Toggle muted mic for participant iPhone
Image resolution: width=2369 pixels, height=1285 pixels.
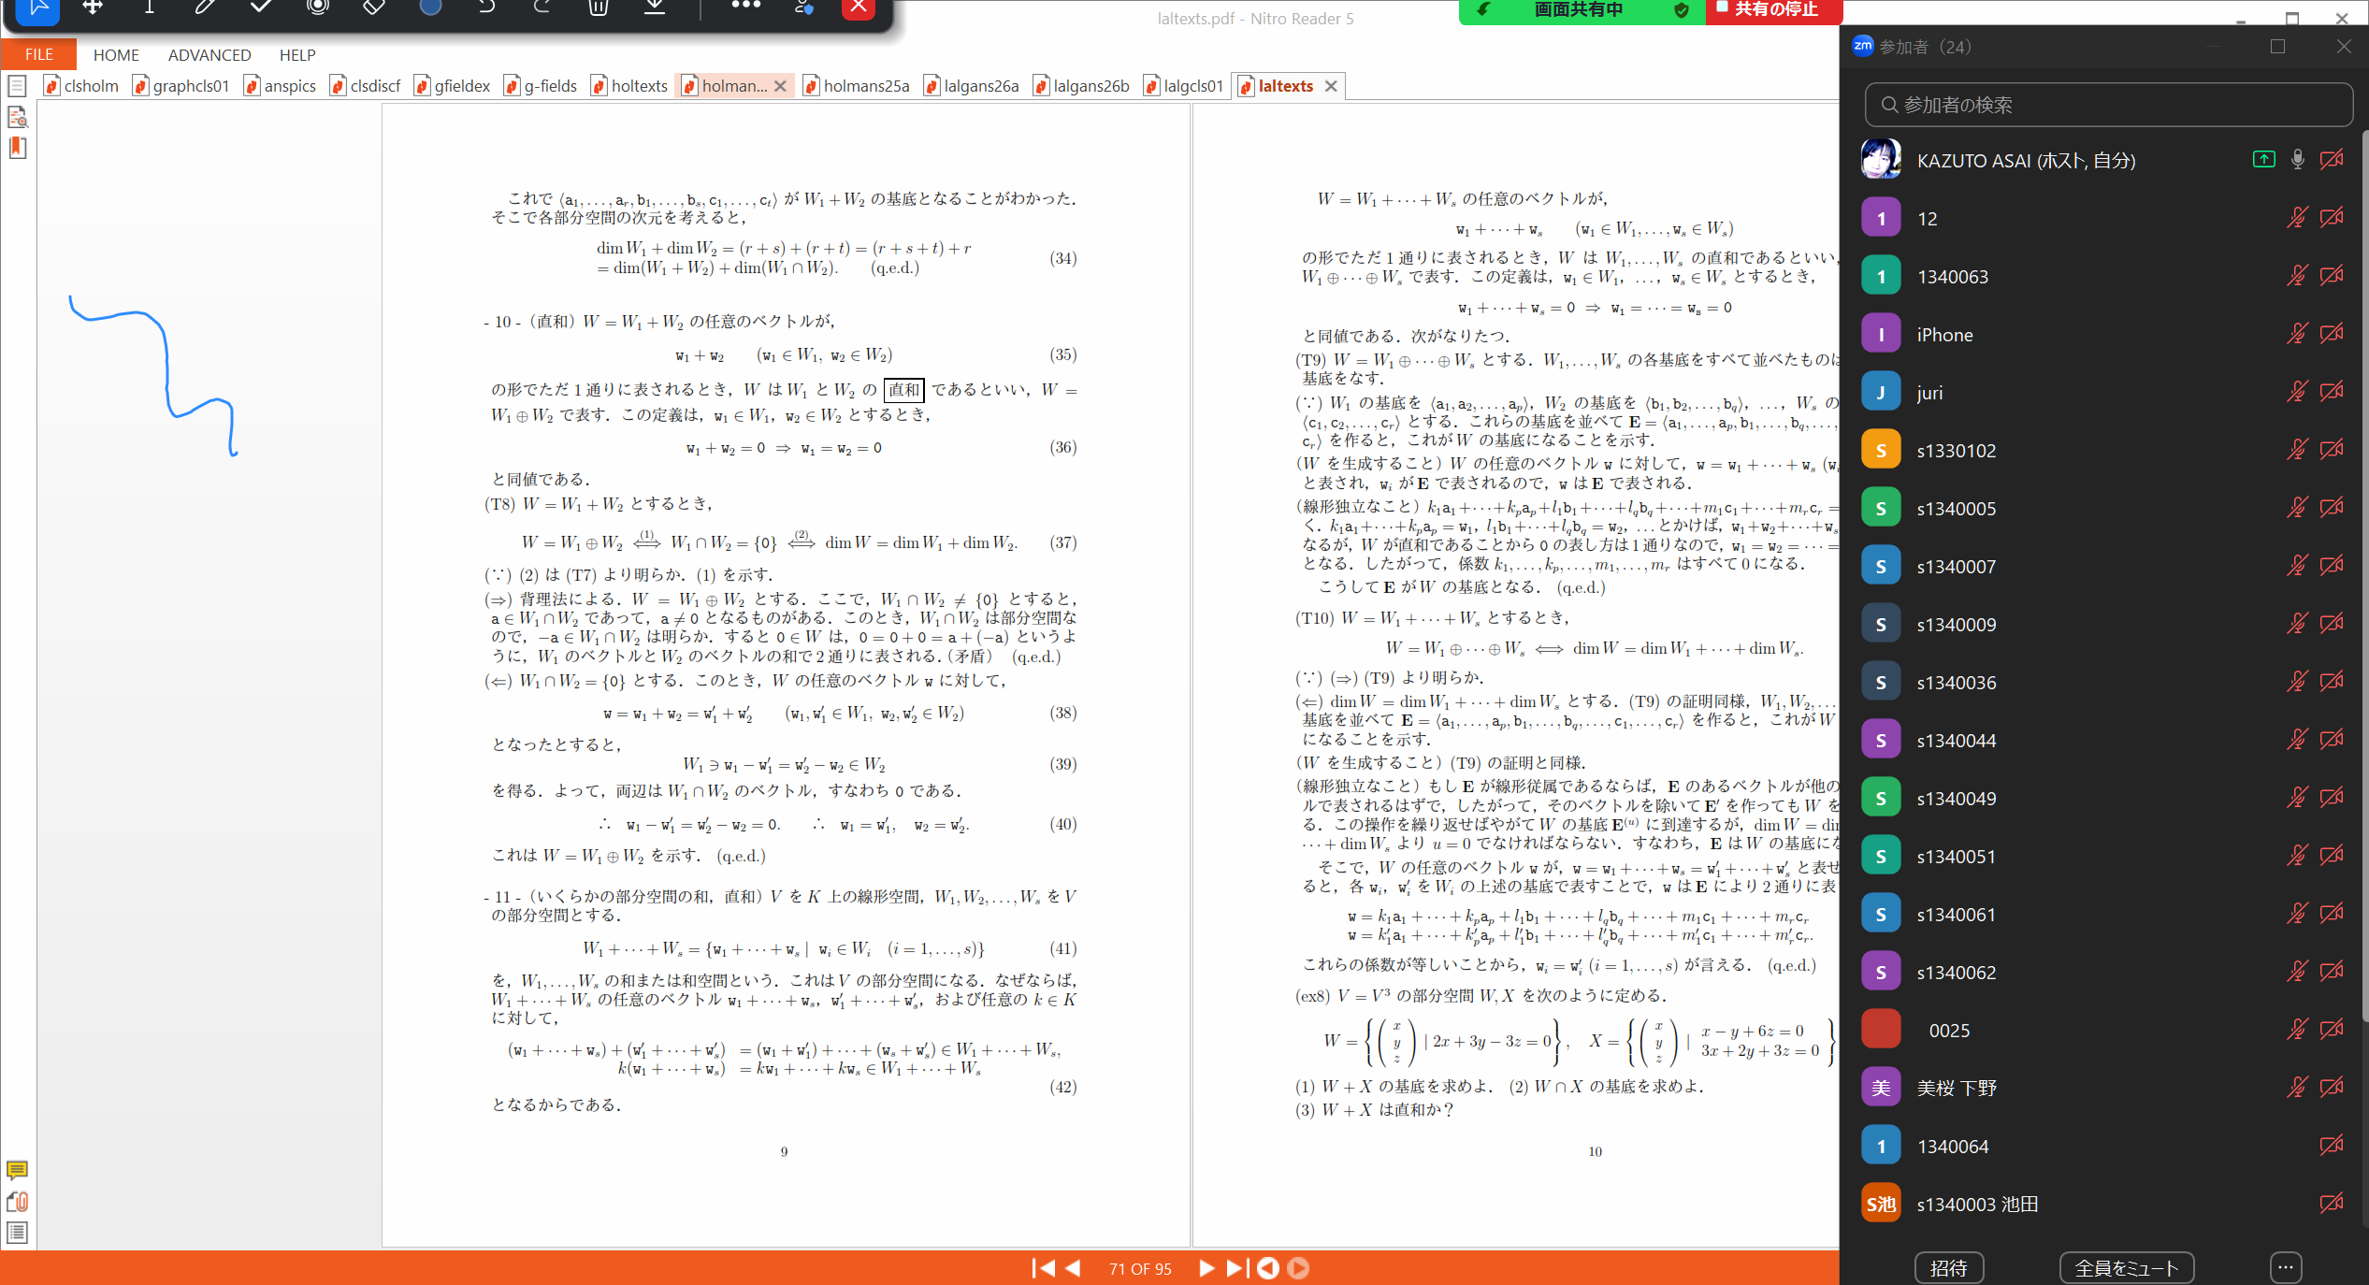(2298, 334)
